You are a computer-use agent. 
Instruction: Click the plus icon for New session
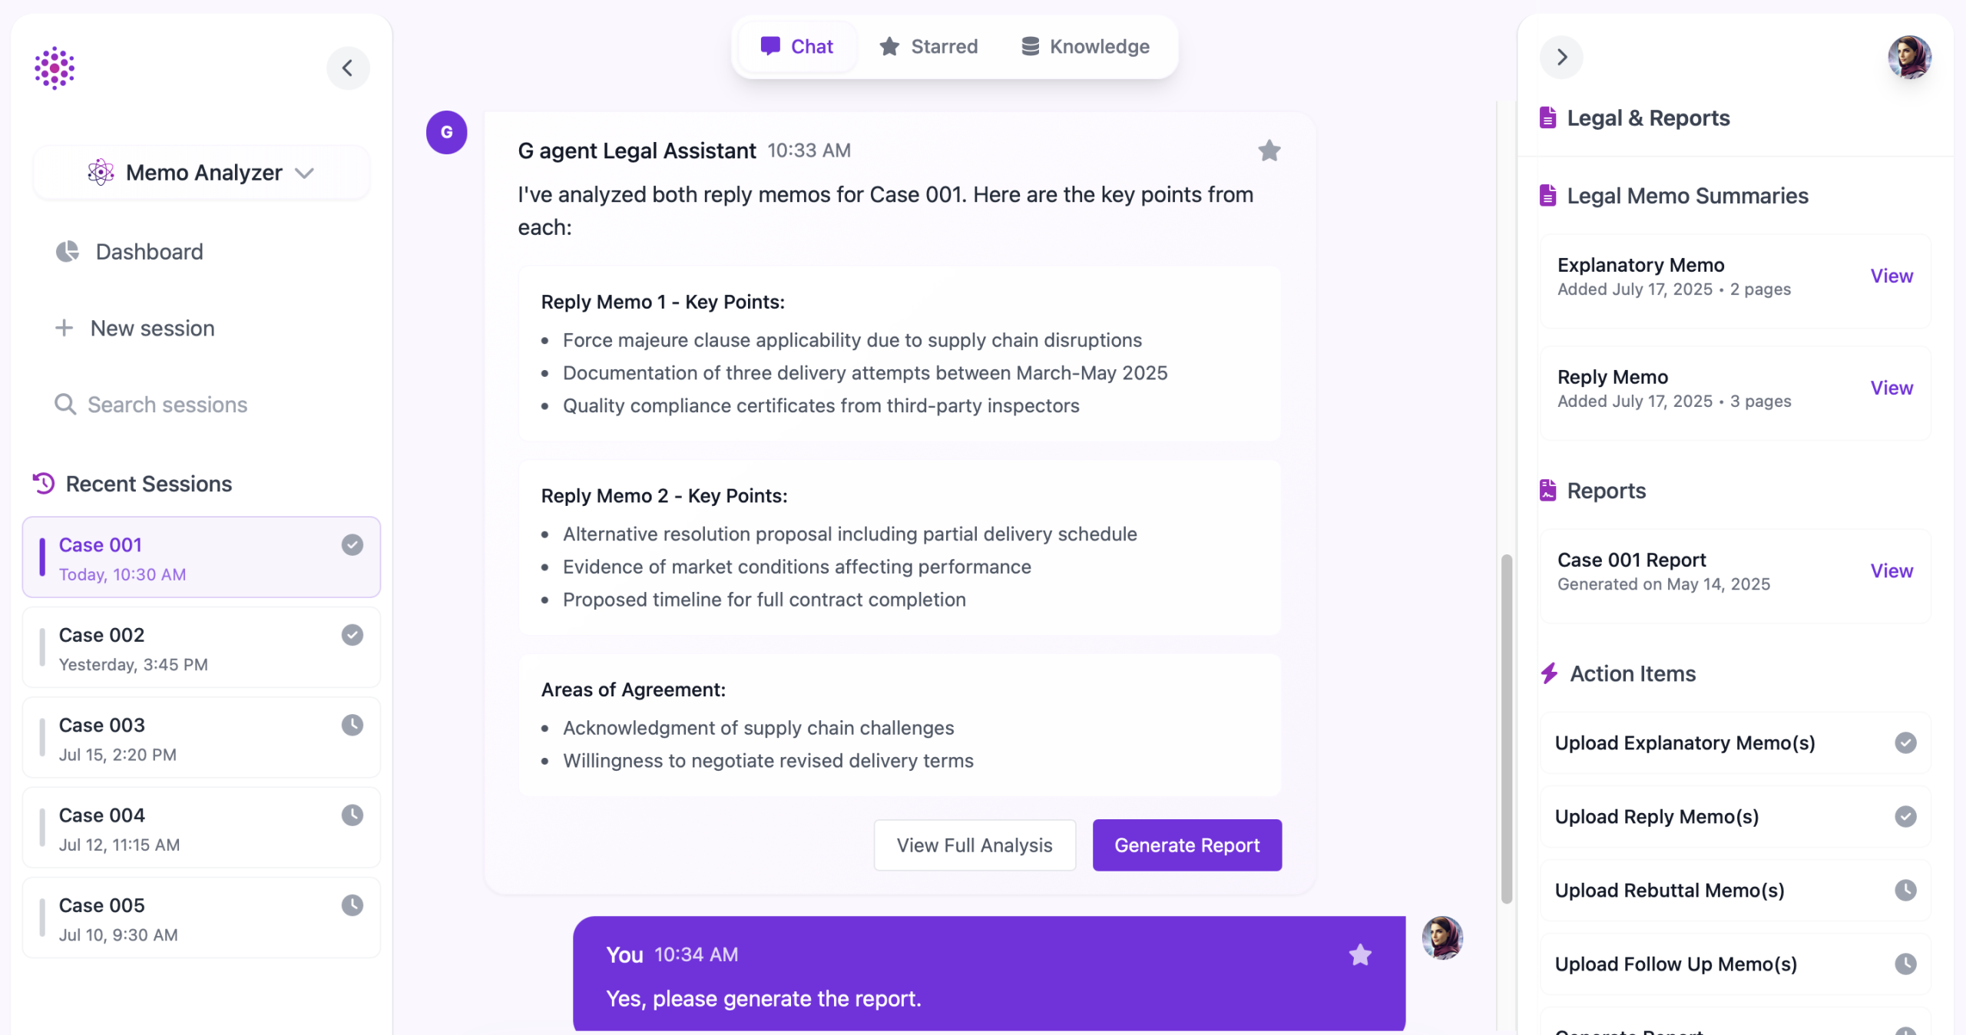coord(65,328)
